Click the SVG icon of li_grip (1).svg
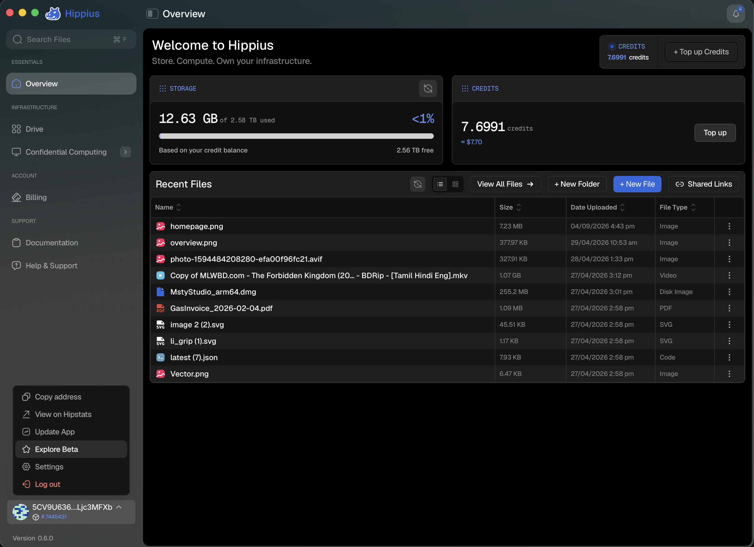Viewport: 754px width, 547px height. [161, 341]
